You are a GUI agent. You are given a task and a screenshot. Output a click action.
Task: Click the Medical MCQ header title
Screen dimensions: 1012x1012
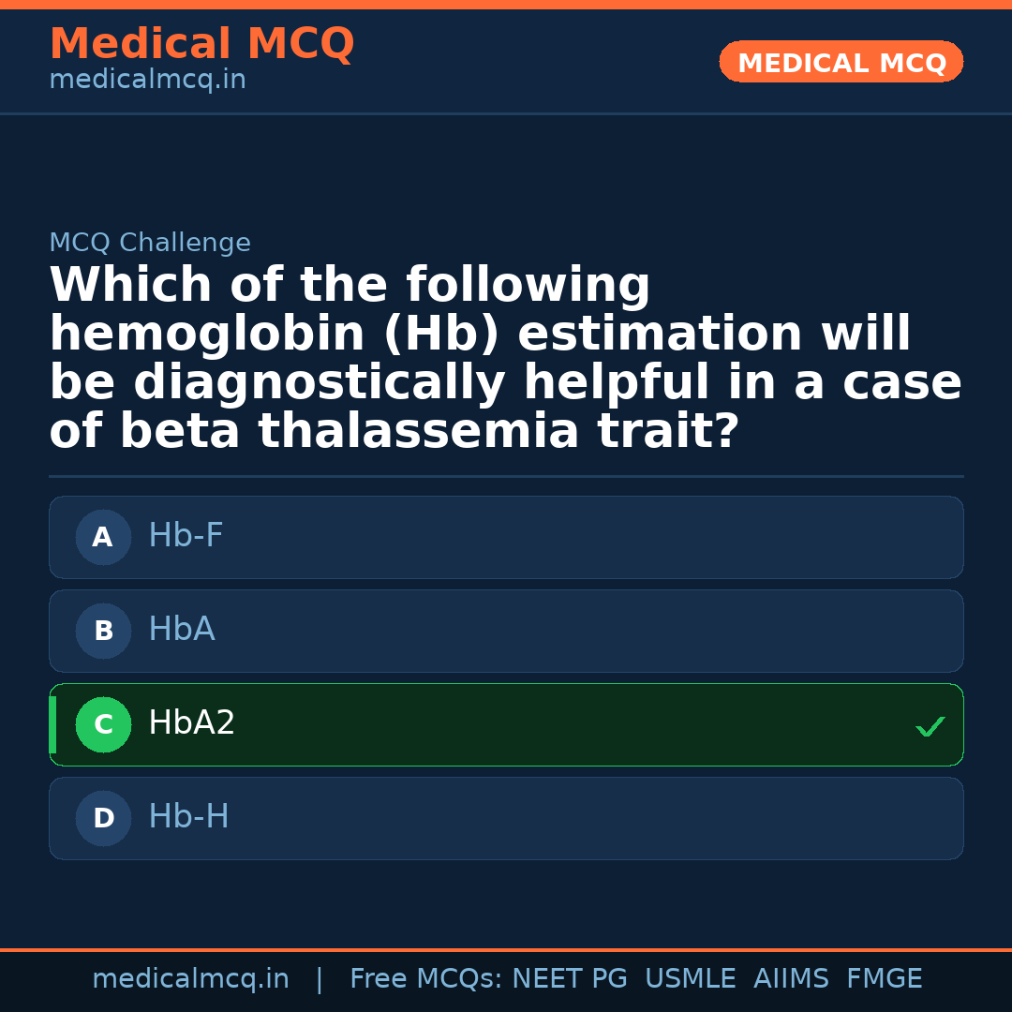coord(201,44)
